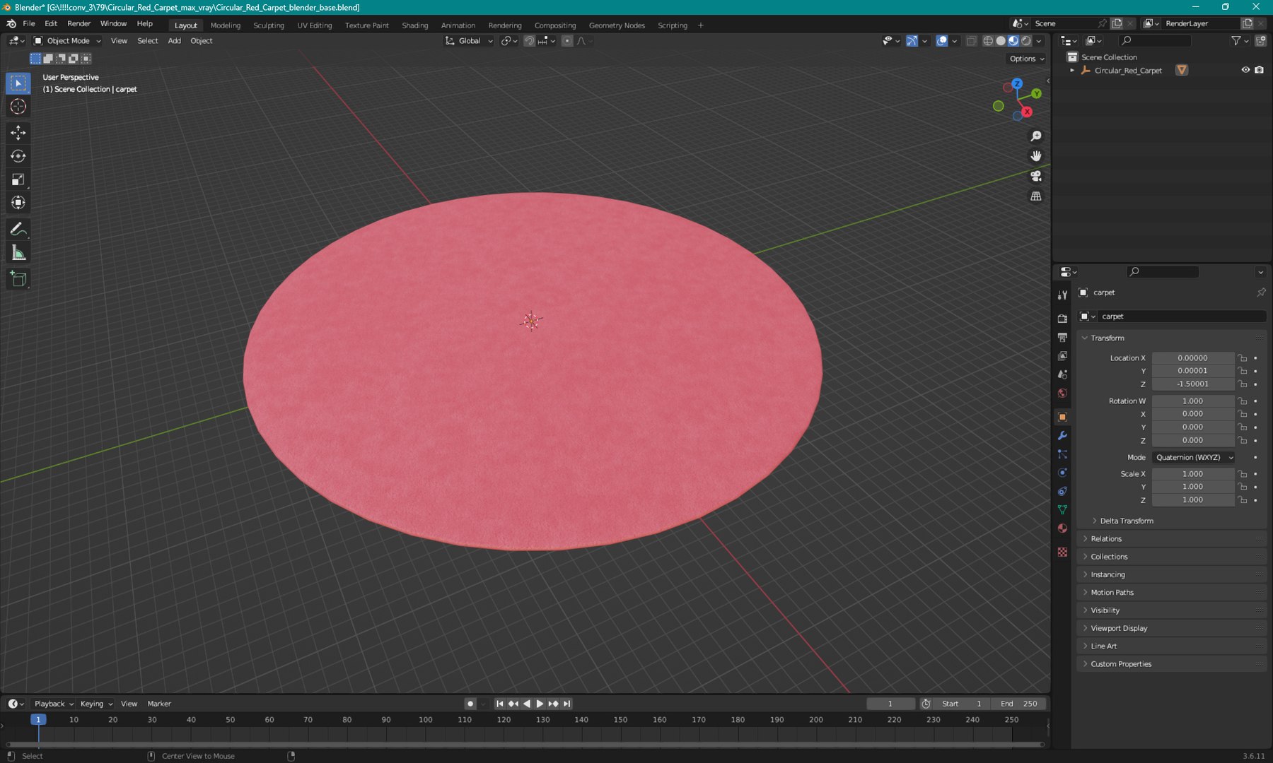1273x763 pixels.
Task: Switch orthographic/perspective grid icon
Action: [x=1036, y=196]
